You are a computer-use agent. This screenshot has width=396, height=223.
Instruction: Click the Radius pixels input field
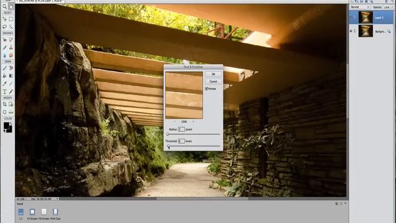coord(181,129)
